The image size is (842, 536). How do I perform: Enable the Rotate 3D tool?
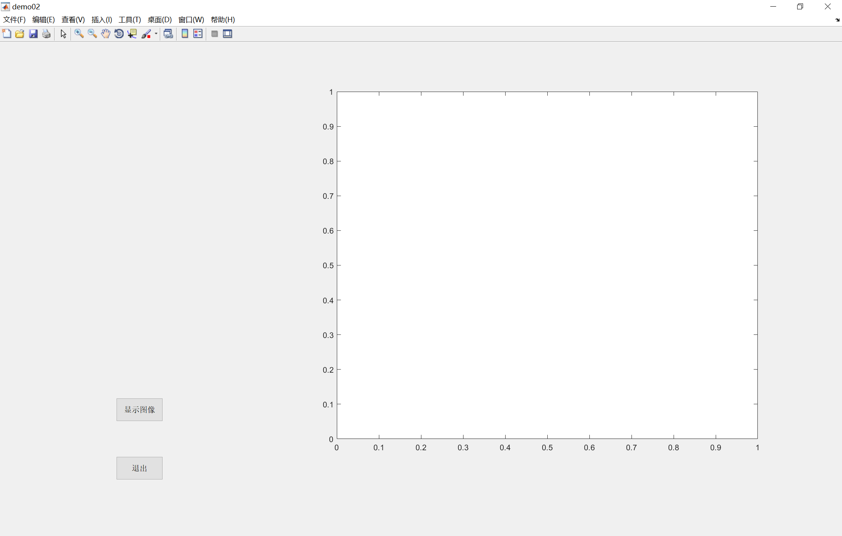(x=119, y=34)
